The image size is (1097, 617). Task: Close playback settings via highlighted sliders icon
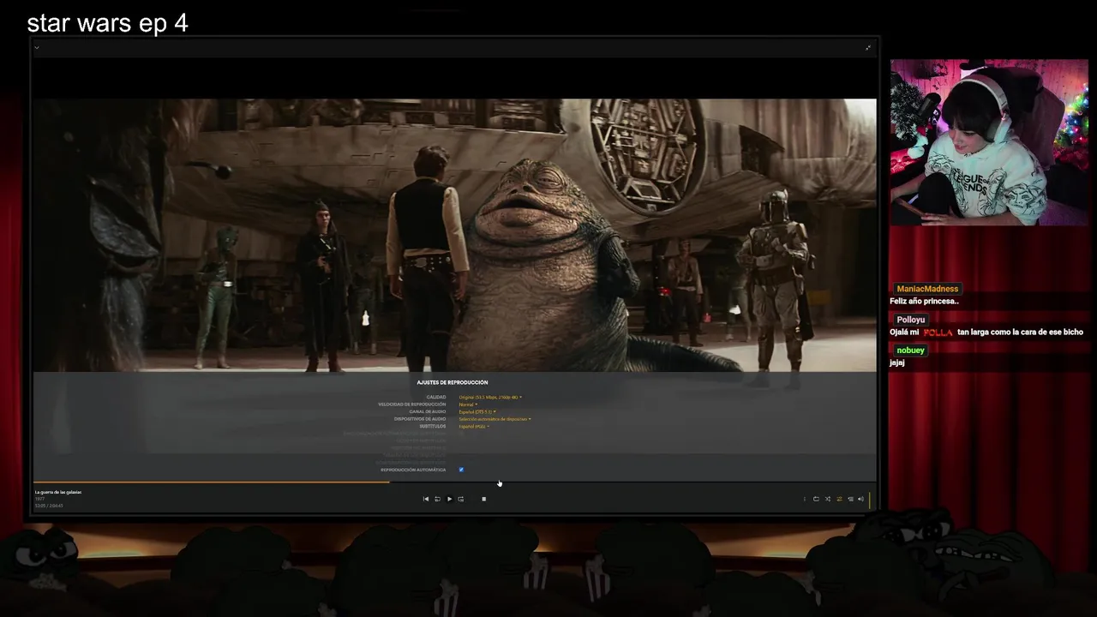(839, 499)
